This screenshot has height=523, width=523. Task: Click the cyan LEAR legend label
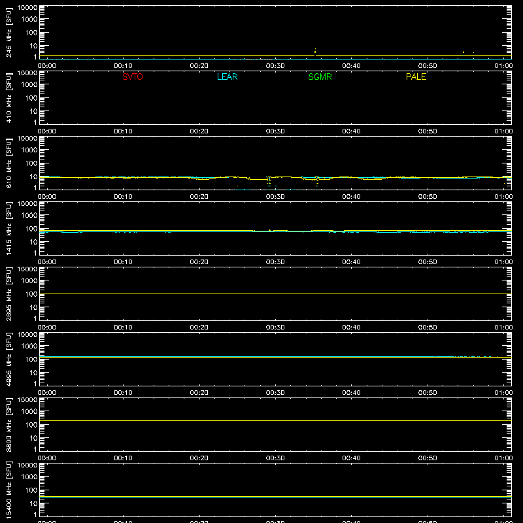(x=227, y=76)
